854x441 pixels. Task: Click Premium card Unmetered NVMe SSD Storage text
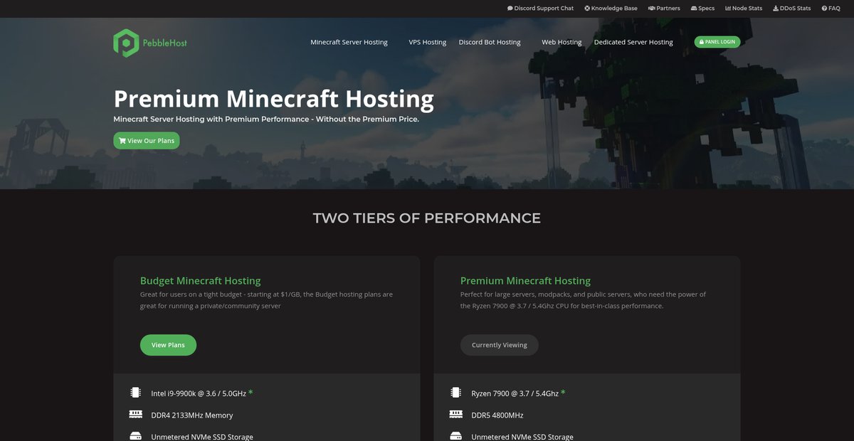(522, 437)
